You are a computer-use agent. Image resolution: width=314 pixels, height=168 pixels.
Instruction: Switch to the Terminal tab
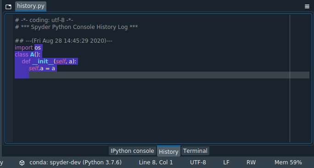pyautogui.click(x=195, y=151)
